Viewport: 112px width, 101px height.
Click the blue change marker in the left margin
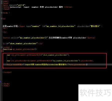0,82
